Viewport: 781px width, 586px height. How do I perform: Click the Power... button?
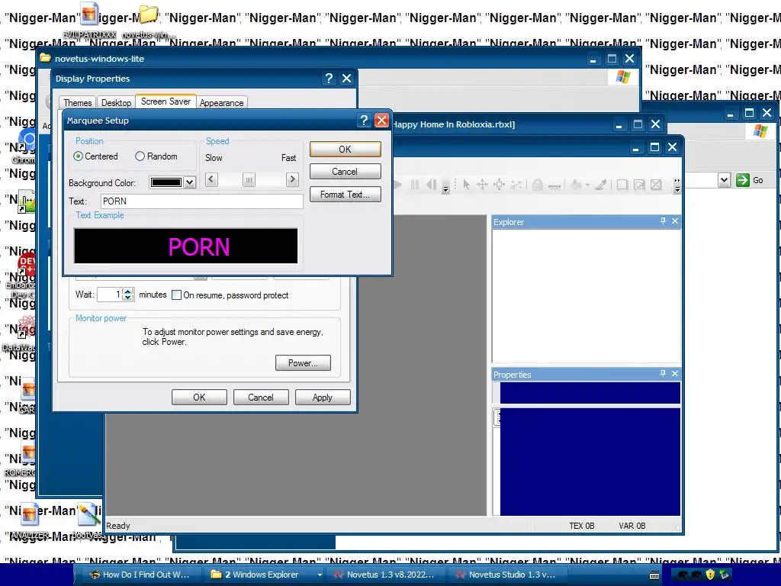tap(303, 362)
